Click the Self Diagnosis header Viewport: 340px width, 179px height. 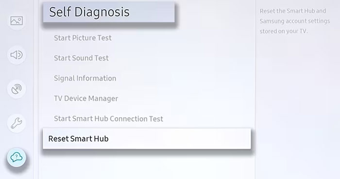[x=109, y=12]
